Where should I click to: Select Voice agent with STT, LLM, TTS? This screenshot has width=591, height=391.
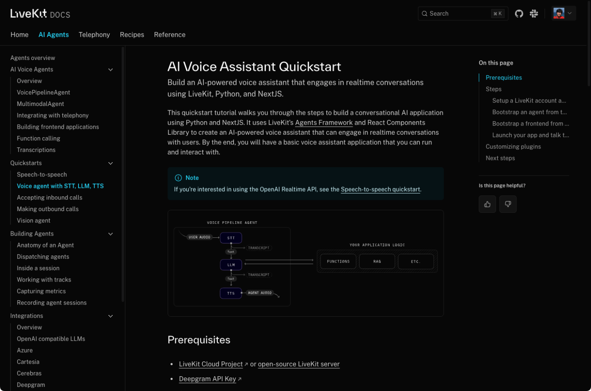(60, 186)
